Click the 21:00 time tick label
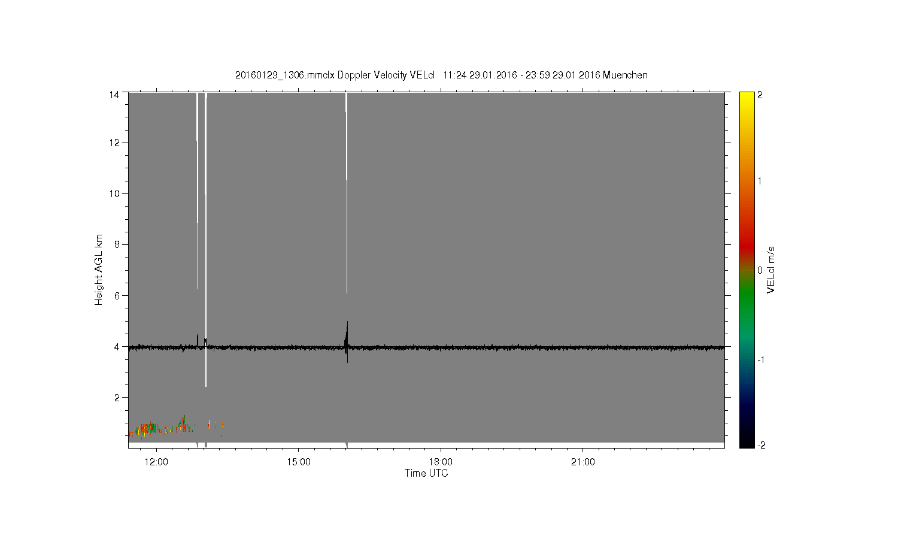 tap(583, 462)
